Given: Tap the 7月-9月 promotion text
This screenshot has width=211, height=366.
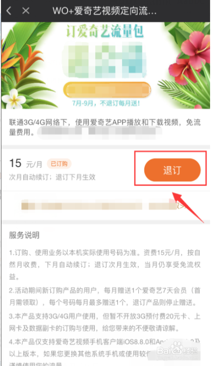Looking at the screenshot, I should coord(106,103).
